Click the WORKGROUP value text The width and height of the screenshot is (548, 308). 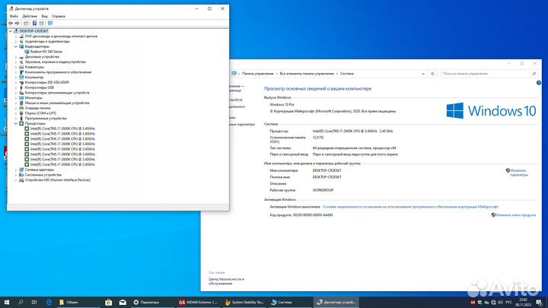point(323,190)
